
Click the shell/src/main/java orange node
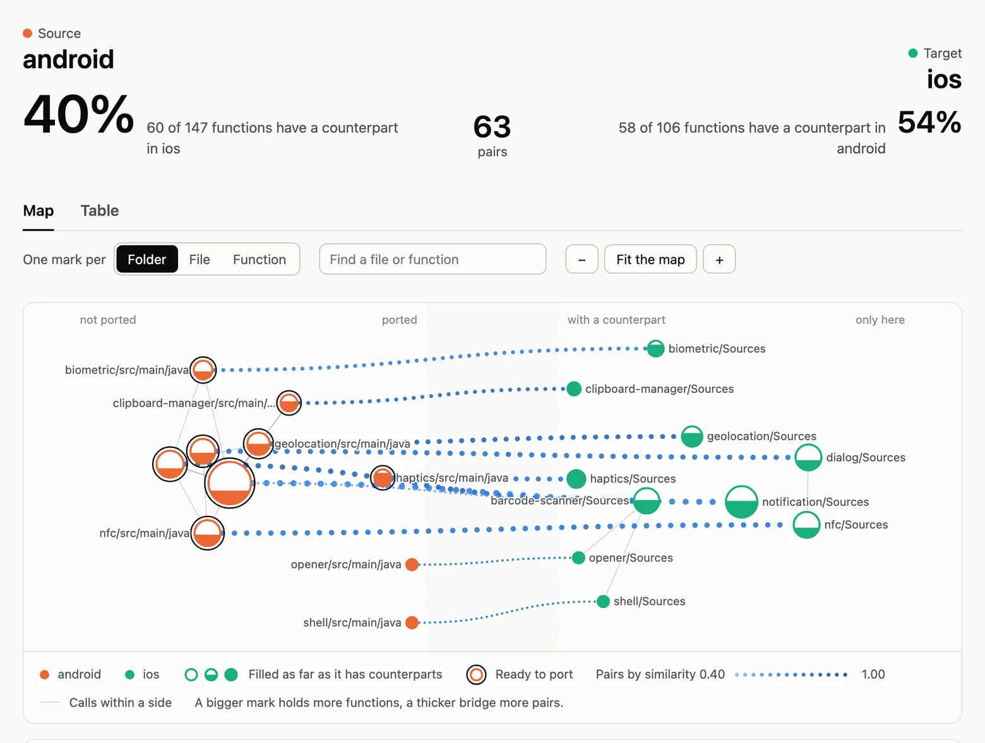pyautogui.click(x=412, y=623)
